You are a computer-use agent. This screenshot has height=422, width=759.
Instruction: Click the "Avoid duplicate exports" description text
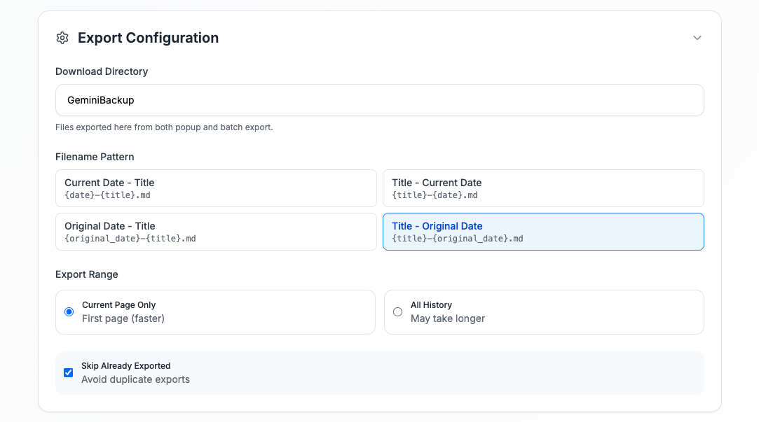coord(135,379)
